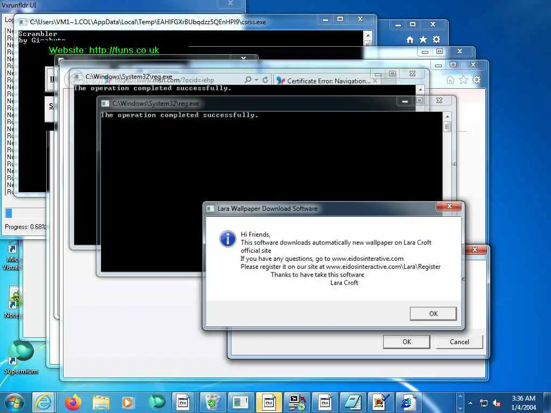
Task: Click 'The operation completed successfully.' in front console
Action: tap(179, 115)
